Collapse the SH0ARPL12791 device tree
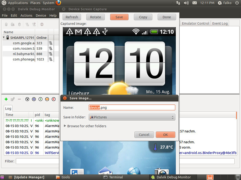Screen dimensions: 241x180 tap(4, 38)
